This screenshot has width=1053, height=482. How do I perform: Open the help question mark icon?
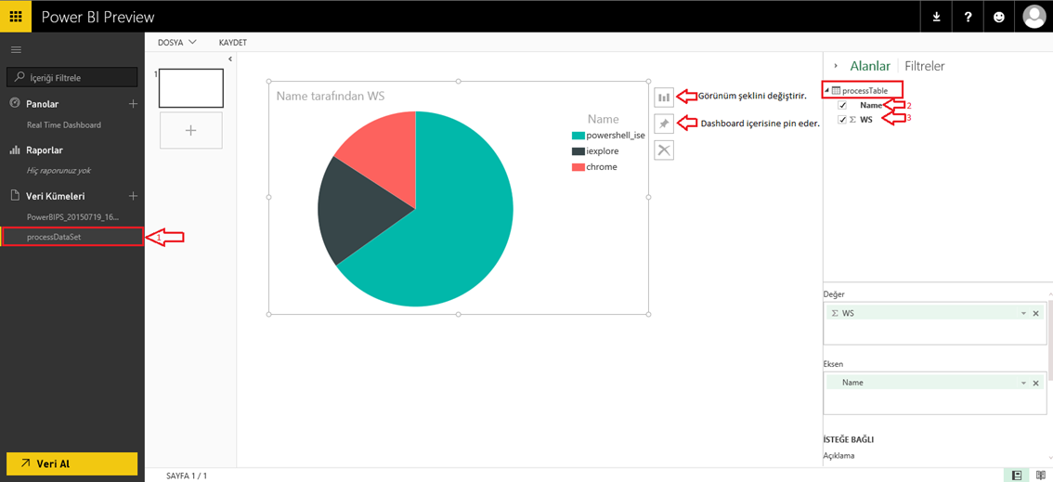(968, 17)
